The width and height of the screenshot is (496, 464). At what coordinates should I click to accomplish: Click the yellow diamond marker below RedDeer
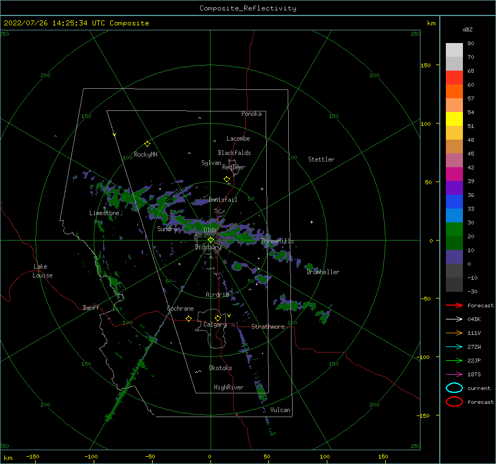coord(227,179)
